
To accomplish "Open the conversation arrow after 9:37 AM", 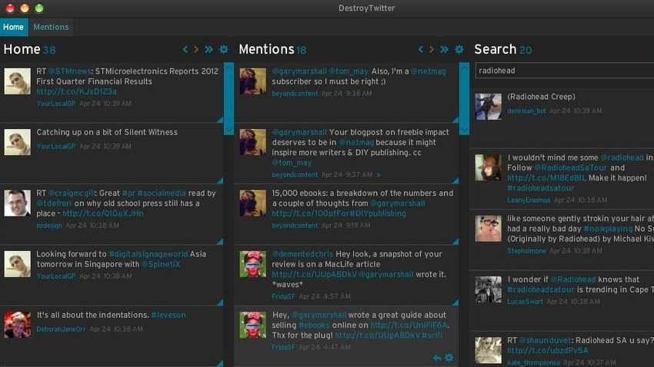I will click(x=379, y=175).
